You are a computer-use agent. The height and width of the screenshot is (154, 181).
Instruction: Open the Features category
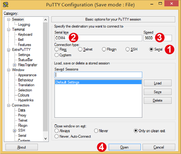click(25, 45)
